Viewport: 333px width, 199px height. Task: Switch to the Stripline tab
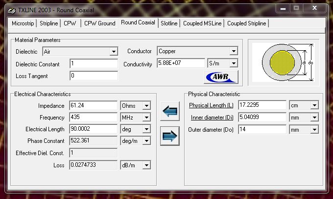[x=48, y=23]
